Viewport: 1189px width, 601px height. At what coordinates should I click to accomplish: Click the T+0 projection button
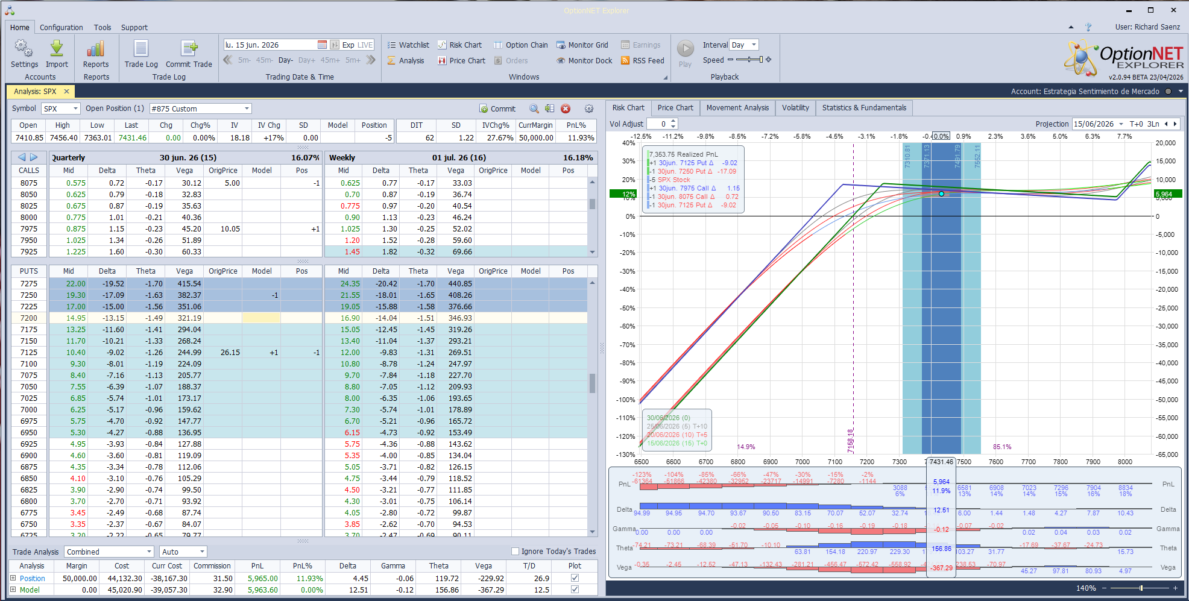point(1136,124)
